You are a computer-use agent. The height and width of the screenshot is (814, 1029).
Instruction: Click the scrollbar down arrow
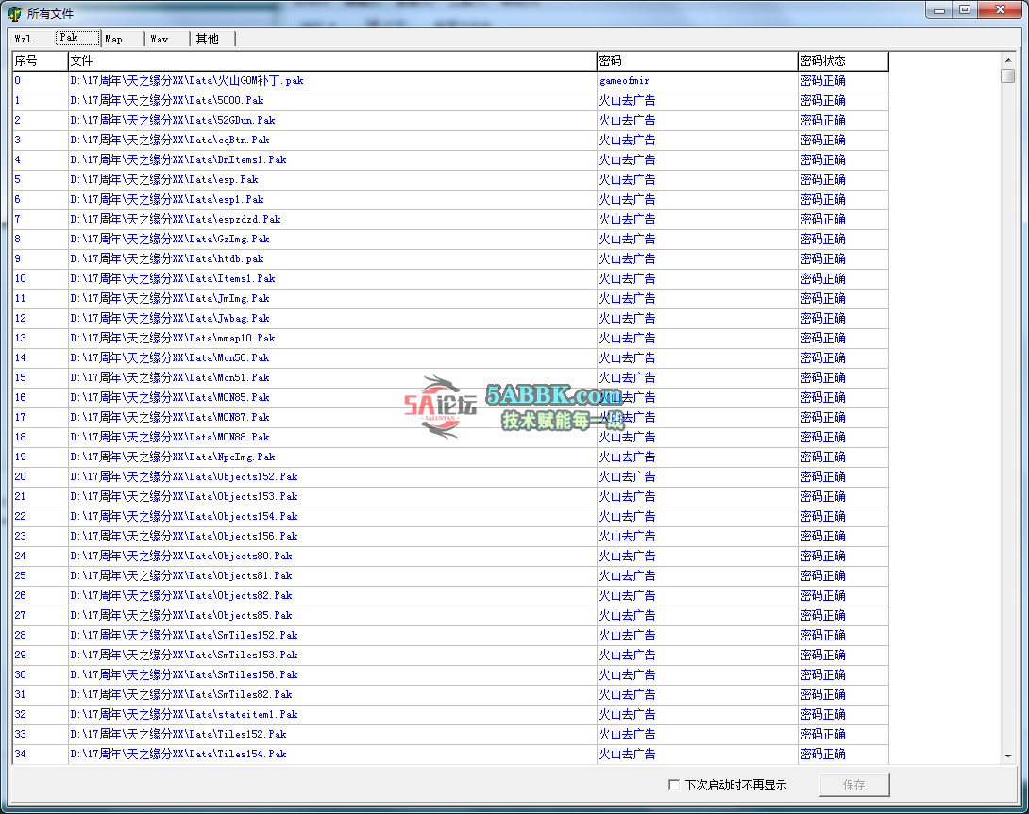coord(1008,756)
